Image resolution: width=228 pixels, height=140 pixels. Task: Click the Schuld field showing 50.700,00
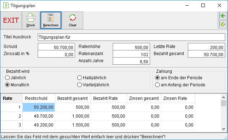coord(56,47)
